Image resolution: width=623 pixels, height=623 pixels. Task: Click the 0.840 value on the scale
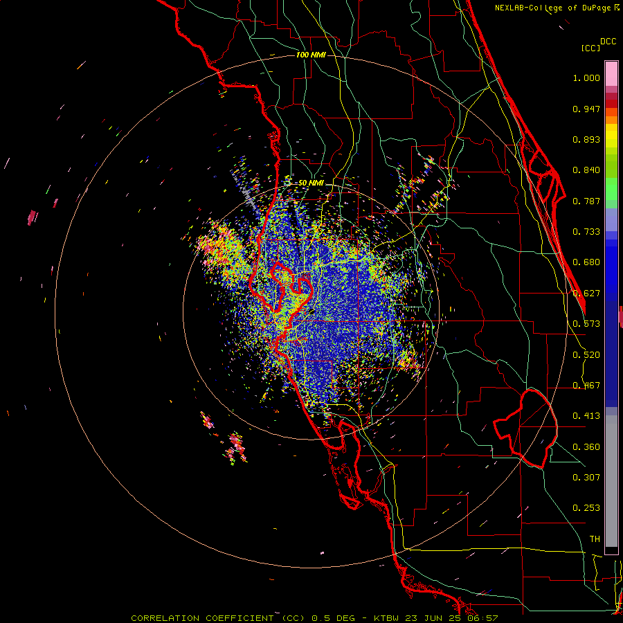[586, 170]
